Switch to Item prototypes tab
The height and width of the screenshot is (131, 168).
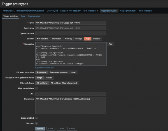coord(90,11)
